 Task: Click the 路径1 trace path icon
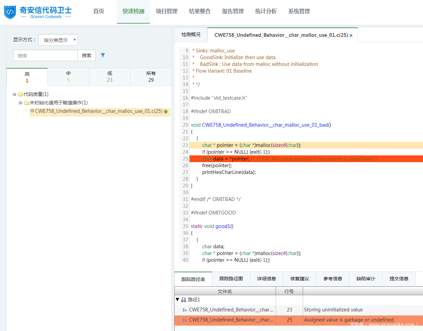[183, 300]
